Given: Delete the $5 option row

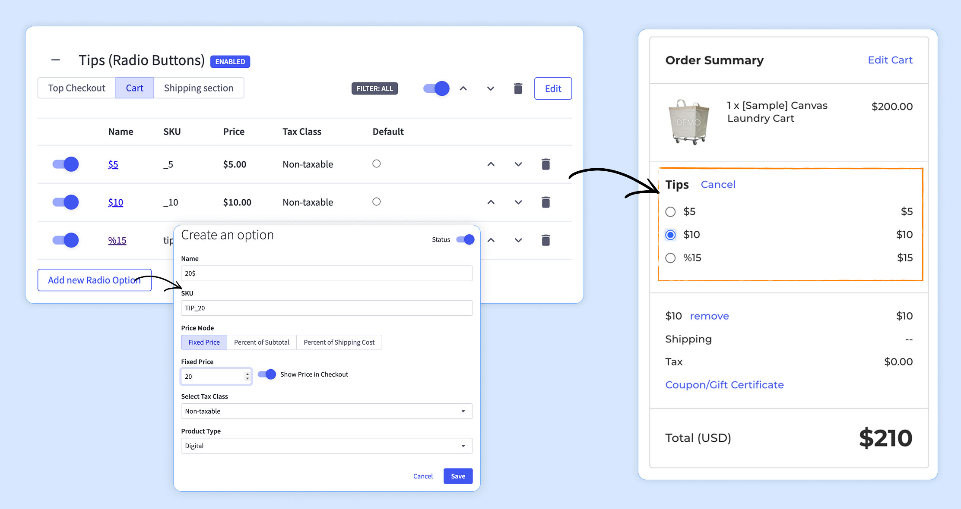Looking at the screenshot, I should point(546,164).
